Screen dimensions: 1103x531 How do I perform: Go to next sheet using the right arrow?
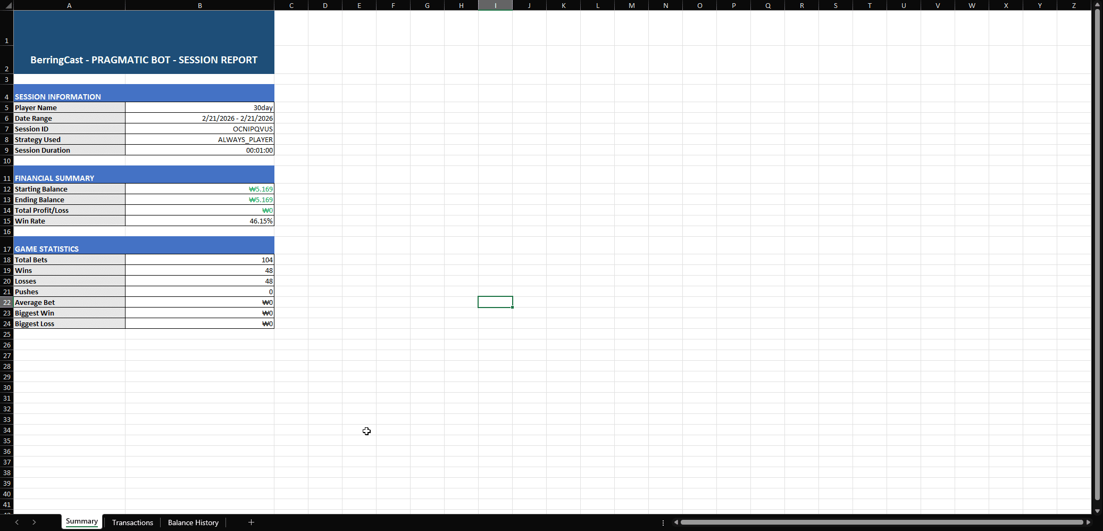coord(34,522)
